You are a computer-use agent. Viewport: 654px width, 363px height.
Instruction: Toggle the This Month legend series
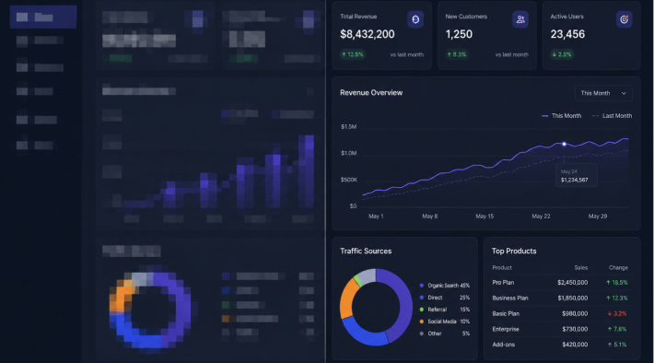click(x=561, y=115)
